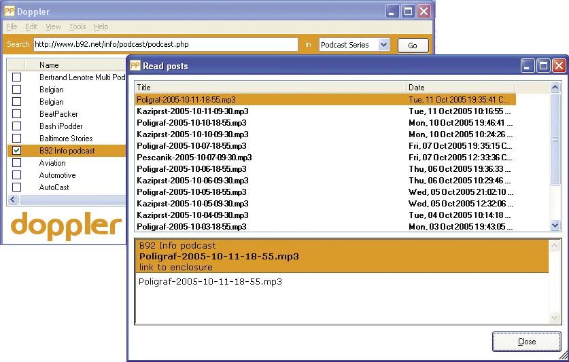Image resolution: width=569 pixels, height=362 pixels.
Task: Uncheck the B92 Info podcast checkbox
Action: pyautogui.click(x=17, y=151)
